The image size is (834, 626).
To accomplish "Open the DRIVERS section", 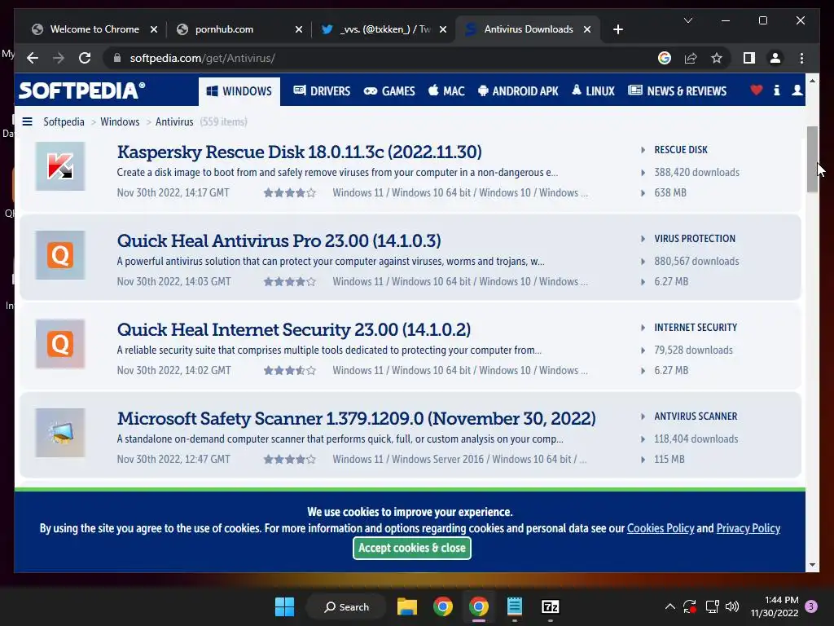I will [x=322, y=91].
